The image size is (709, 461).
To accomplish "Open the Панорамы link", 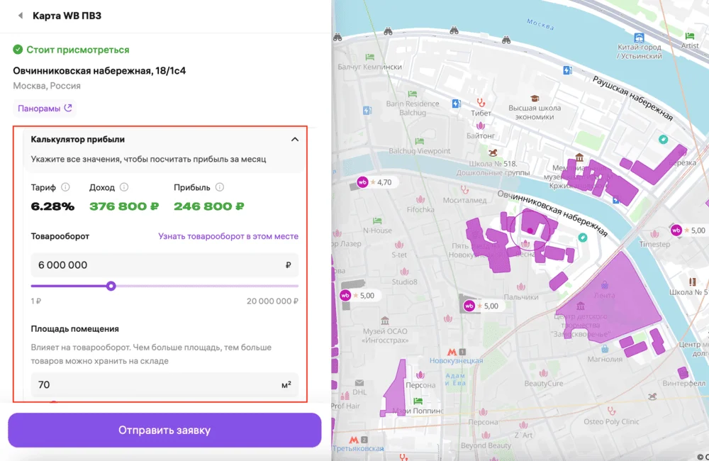I will (44, 108).
